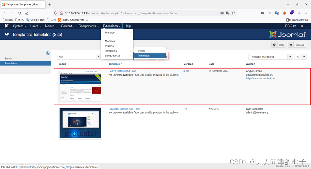The image size is (311, 169).
Task: Open Protostar Details and Files link
Action: pyautogui.click(x=124, y=109)
